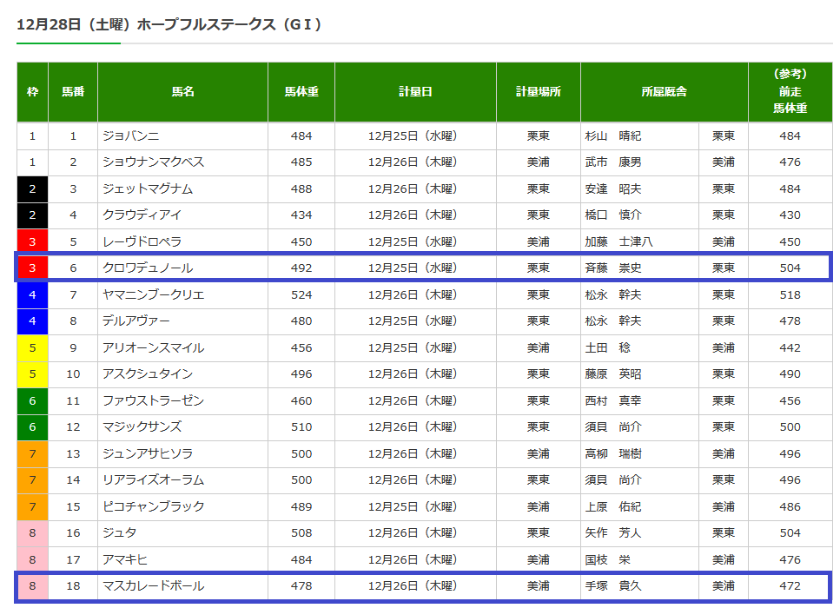
Task: Select horse name ジュンアサヒソラ
Action: (x=148, y=454)
